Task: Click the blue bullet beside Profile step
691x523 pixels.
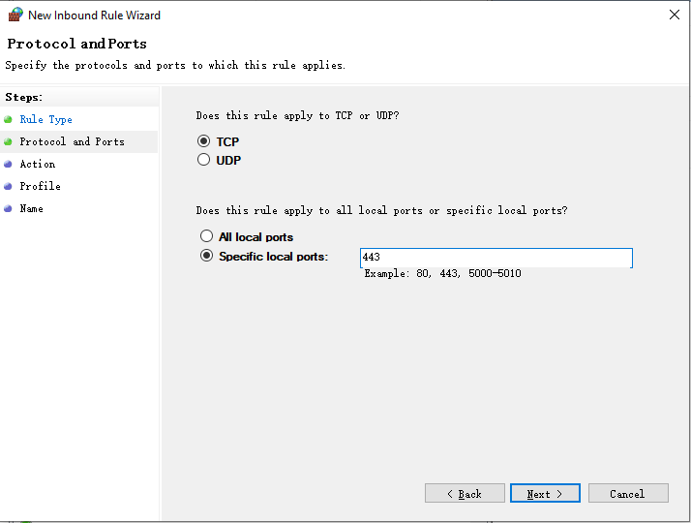Action: pyautogui.click(x=8, y=186)
